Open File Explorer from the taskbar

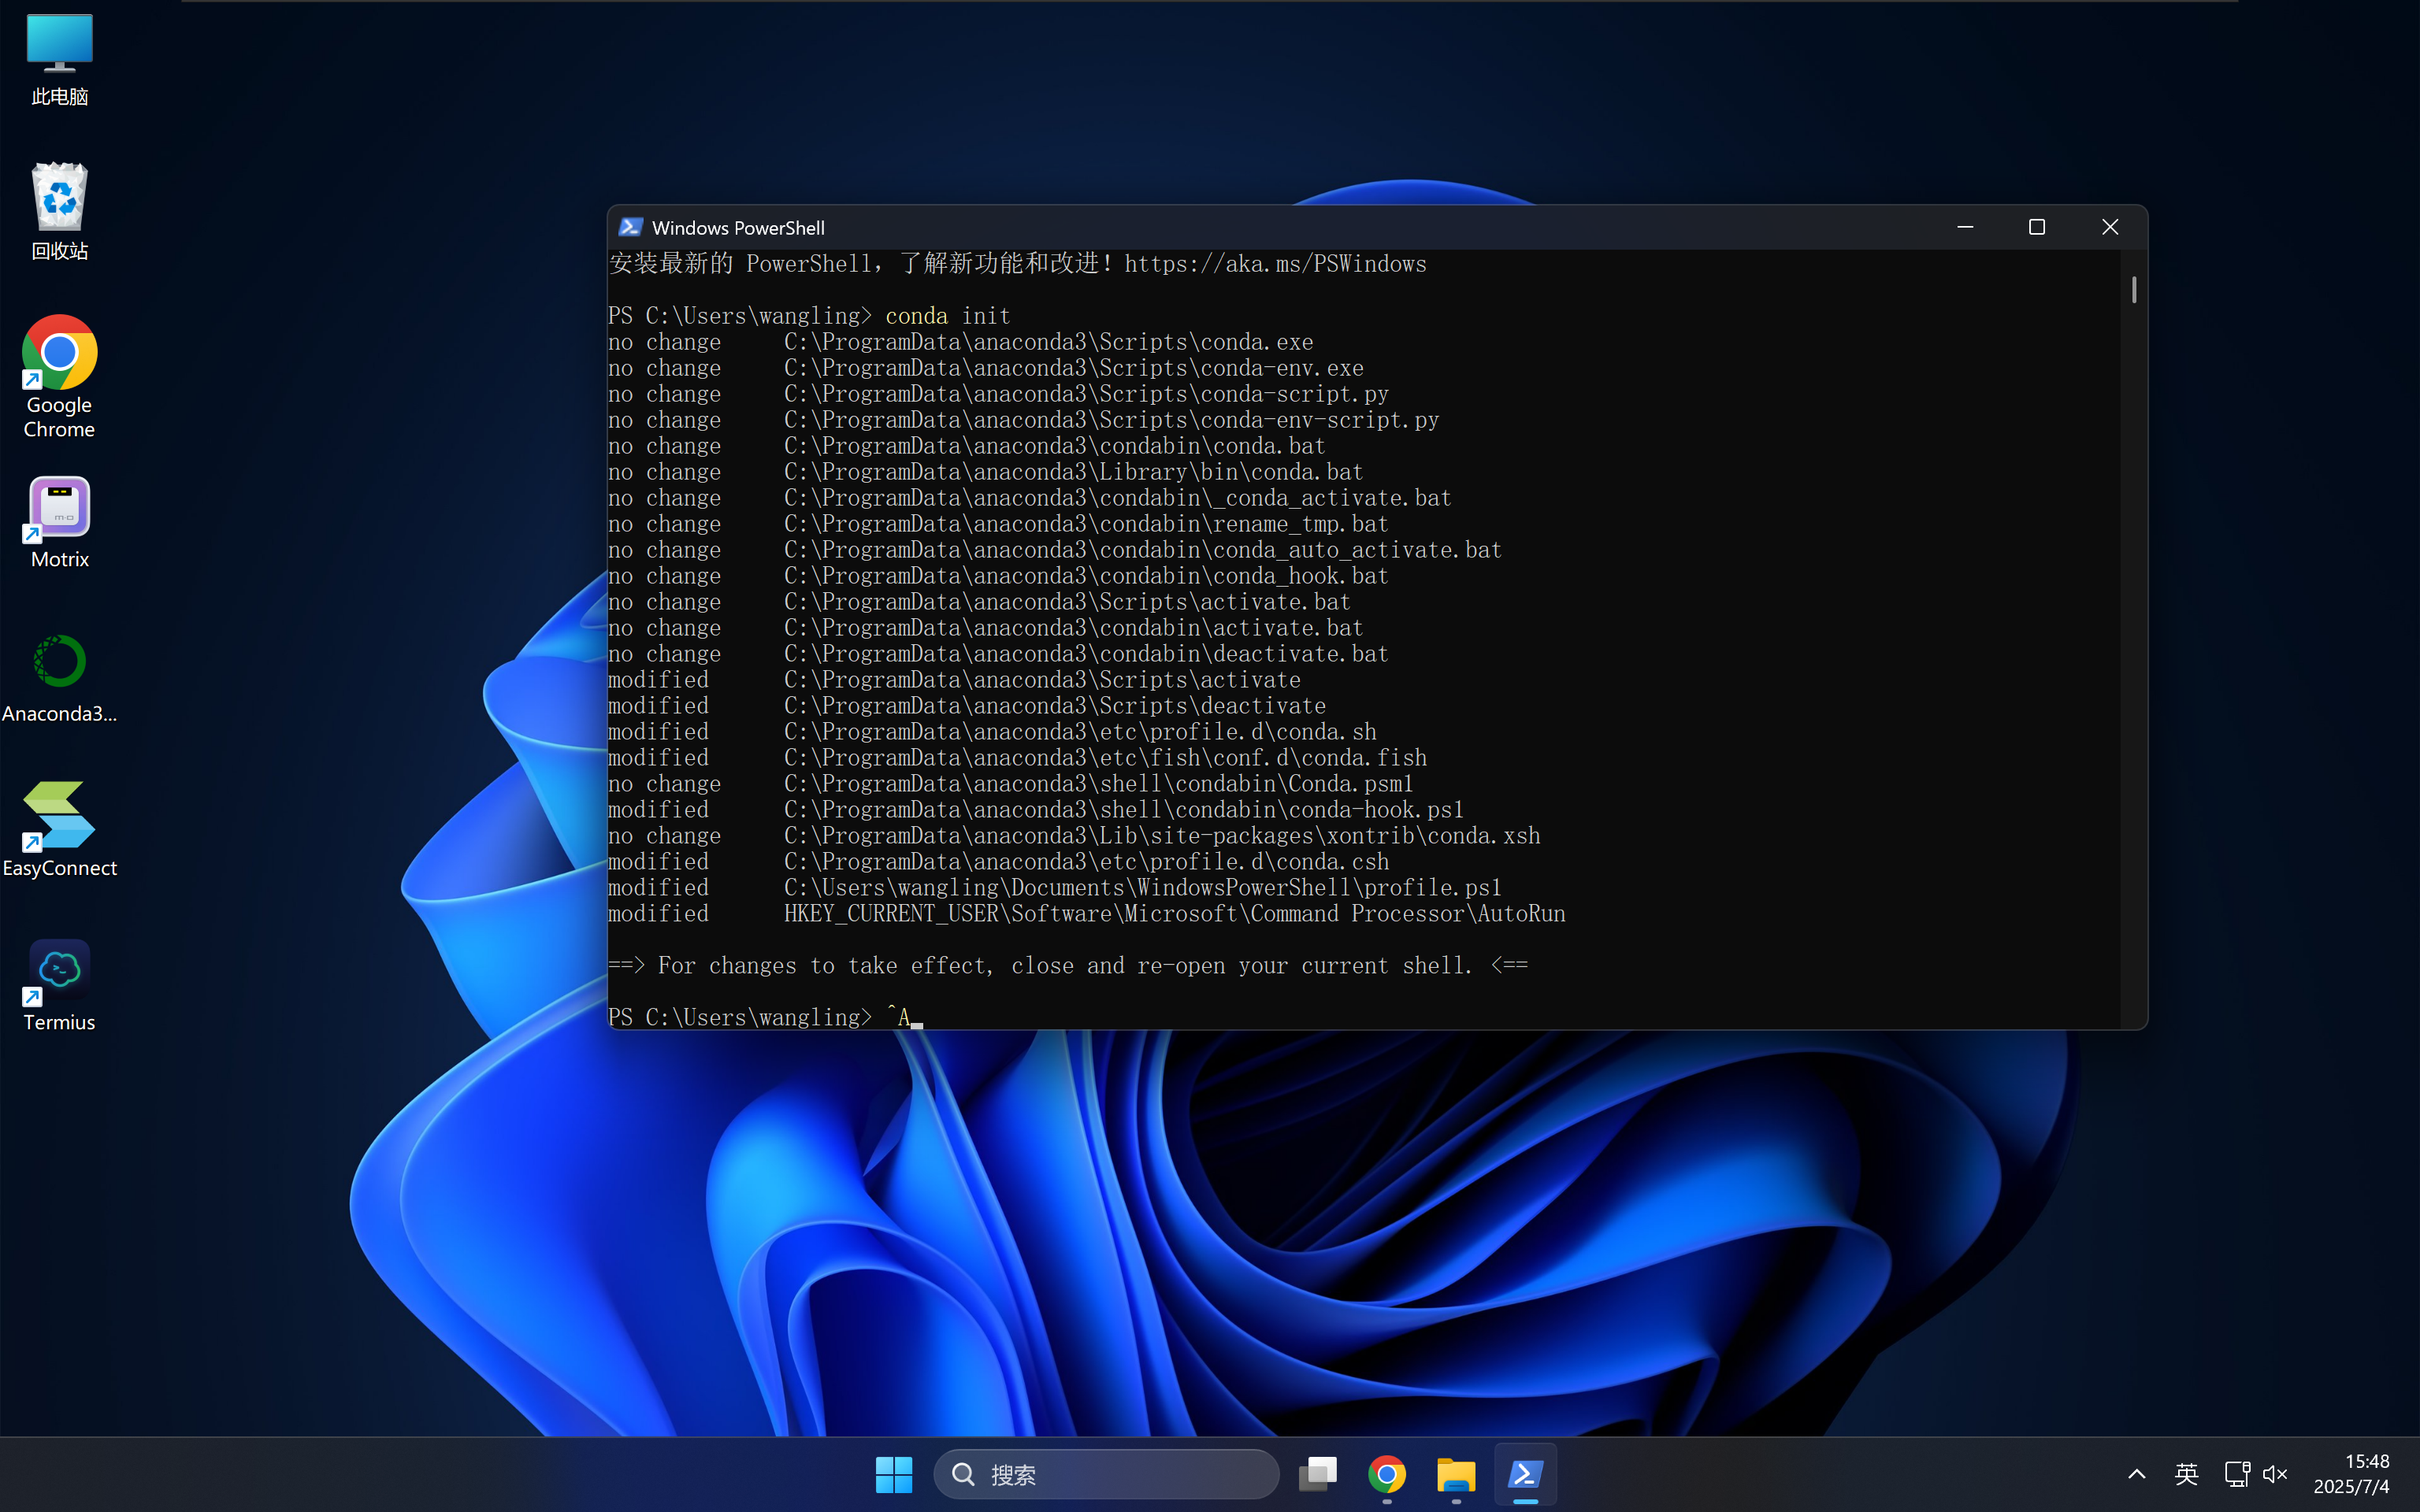click(x=1456, y=1474)
